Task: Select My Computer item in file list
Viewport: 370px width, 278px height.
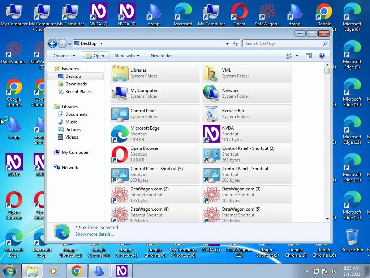Action: tap(155, 93)
